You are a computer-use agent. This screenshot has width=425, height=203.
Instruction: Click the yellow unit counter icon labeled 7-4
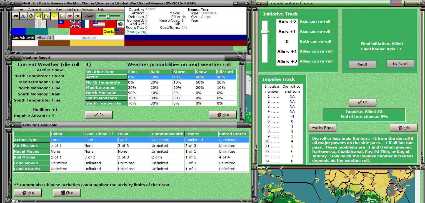tap(39, 16)
